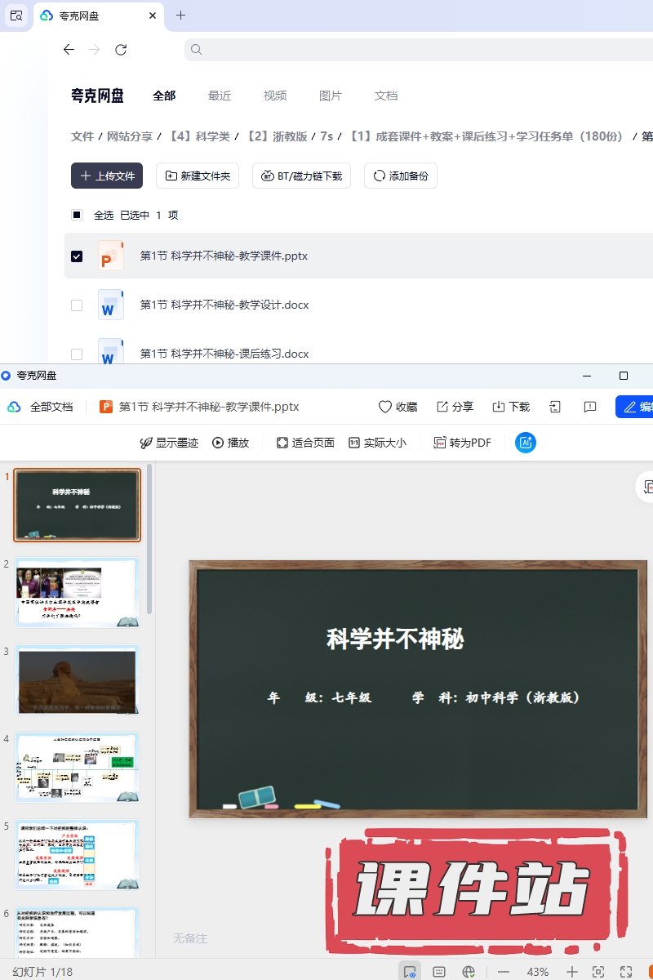Click the 显示墨迹 ink display tool
The height and width of the screenshot is (980, 653).
pos(169,443)
